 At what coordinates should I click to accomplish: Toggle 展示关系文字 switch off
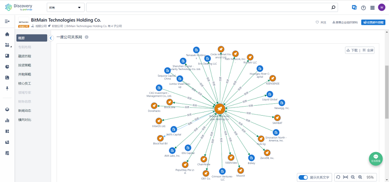[x=303, y=177]
